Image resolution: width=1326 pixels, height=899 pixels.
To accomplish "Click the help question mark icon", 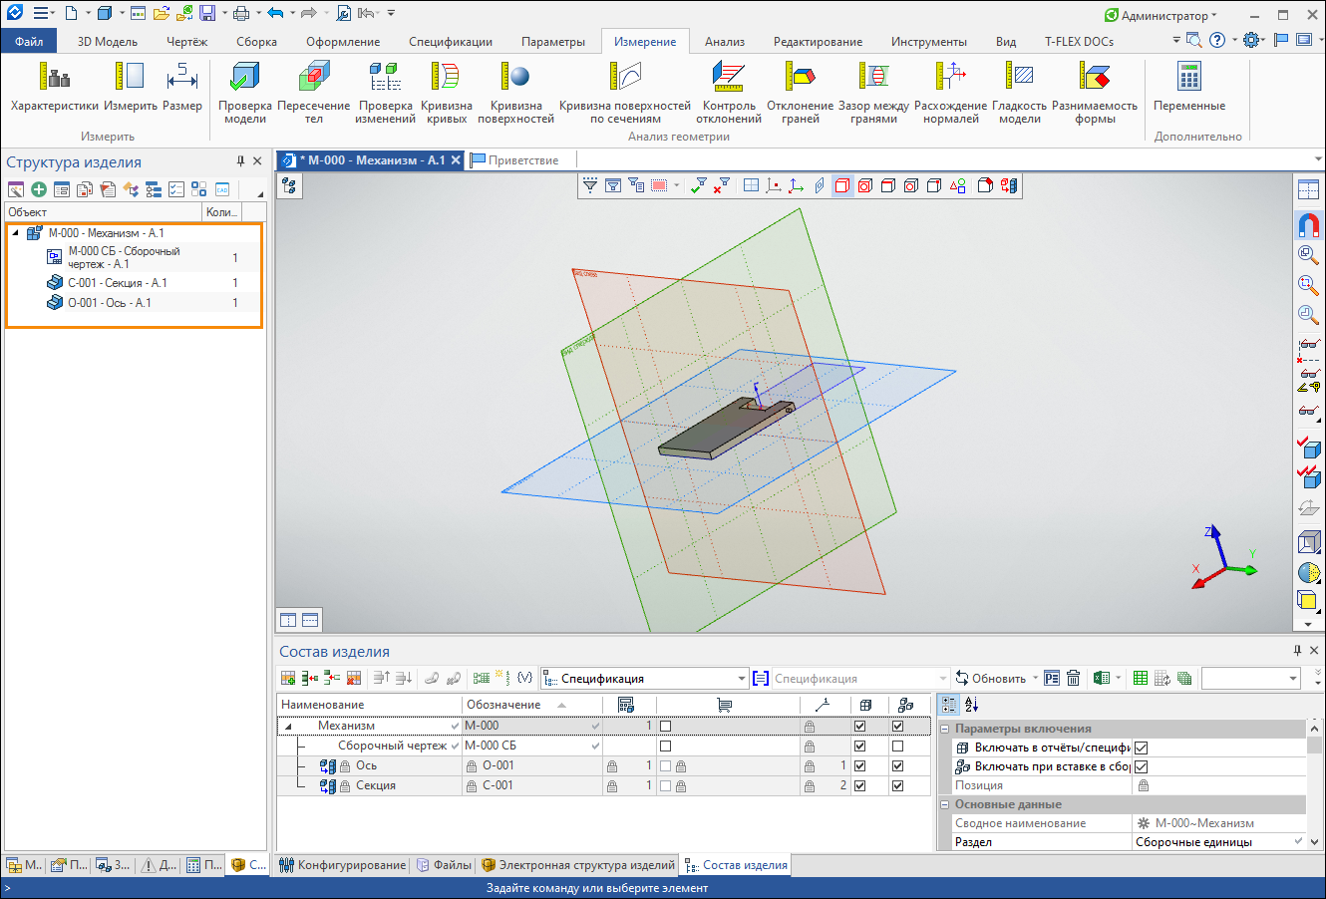I will (x=1217, y=41).
